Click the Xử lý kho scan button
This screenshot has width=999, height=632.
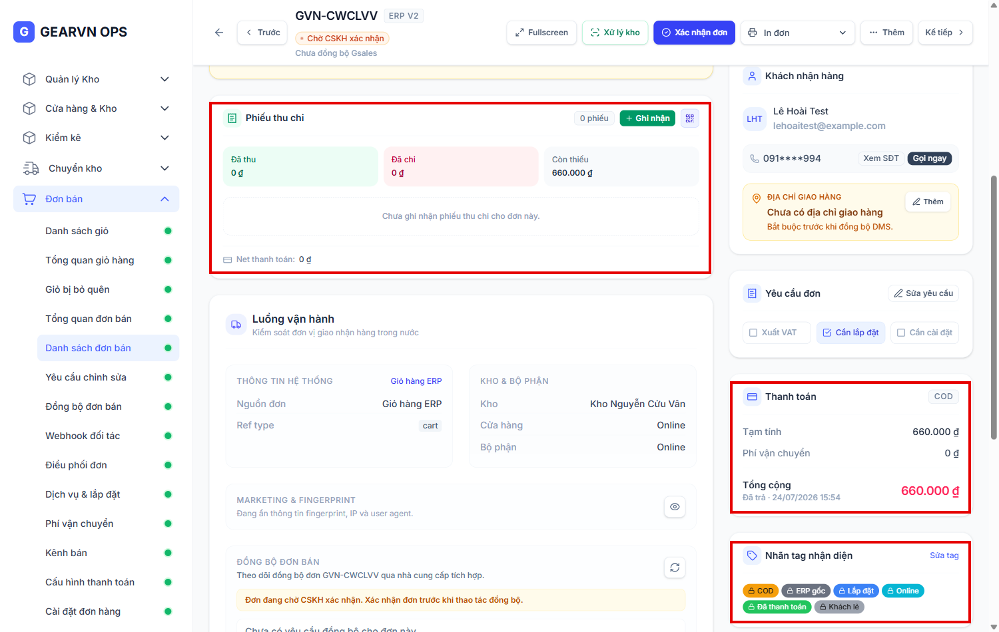[x=615, y=33]
